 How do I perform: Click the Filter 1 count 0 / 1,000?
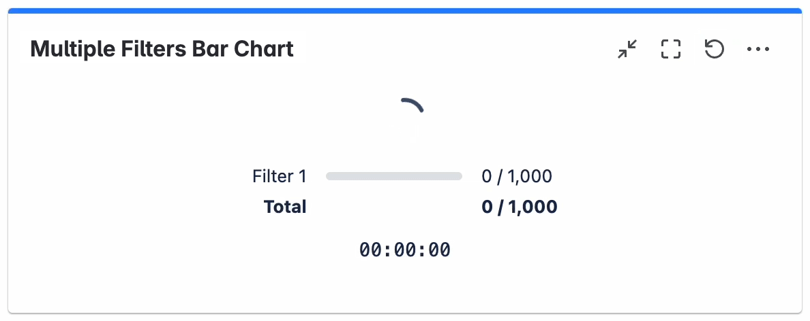[517, 177]
